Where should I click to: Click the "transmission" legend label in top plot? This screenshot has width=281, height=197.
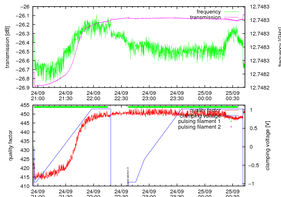(x=205, y=17)
